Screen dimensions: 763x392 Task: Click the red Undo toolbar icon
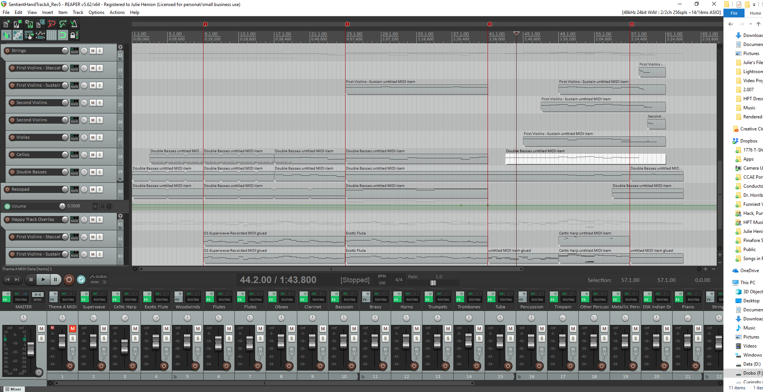tap(52, 24)
